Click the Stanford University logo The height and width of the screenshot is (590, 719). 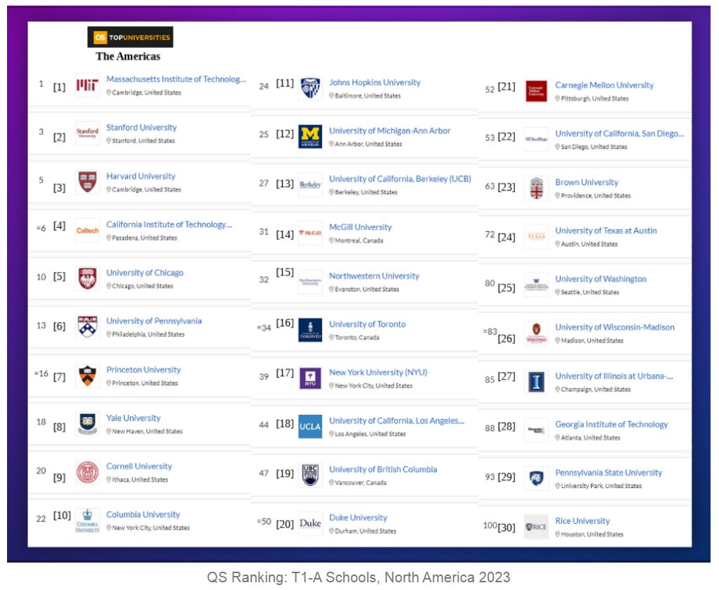pyautogui.click(x=87, y=134)
